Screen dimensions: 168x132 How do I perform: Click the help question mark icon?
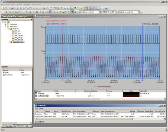pyautogui.click(x=106, y=8)
